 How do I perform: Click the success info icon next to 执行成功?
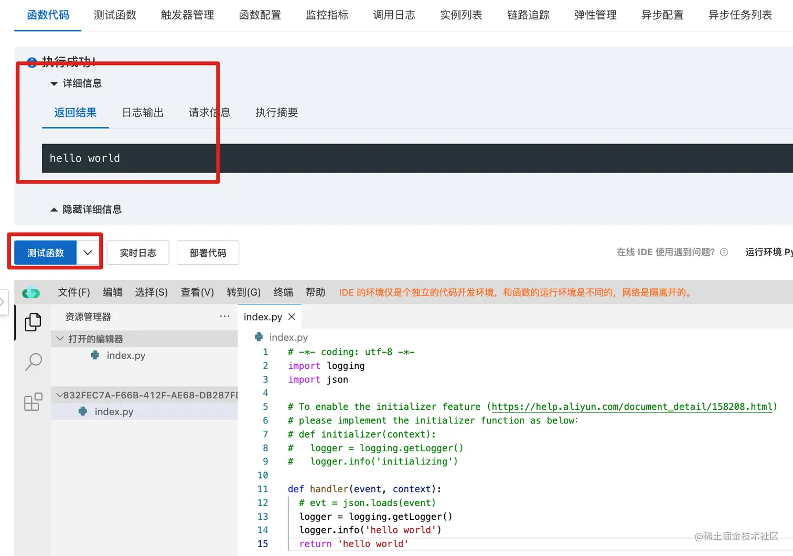pos(32,63)
